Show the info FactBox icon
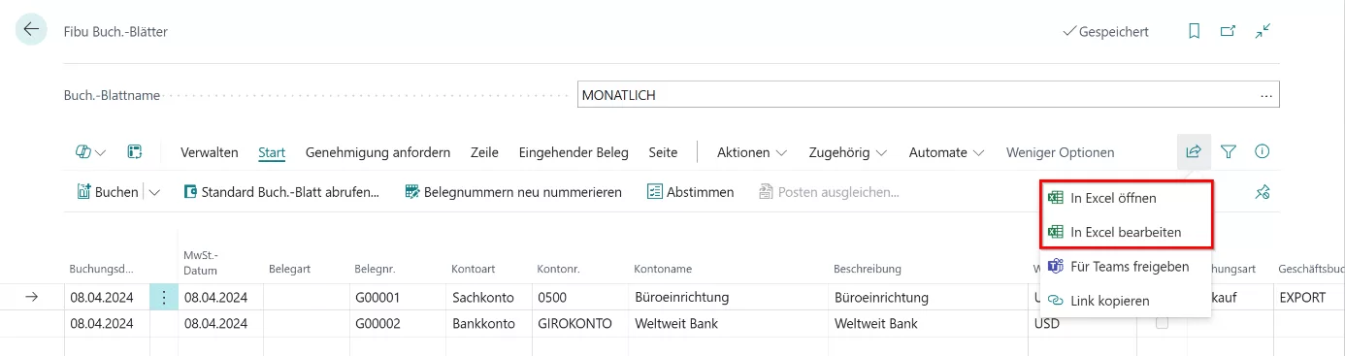 1263,152
